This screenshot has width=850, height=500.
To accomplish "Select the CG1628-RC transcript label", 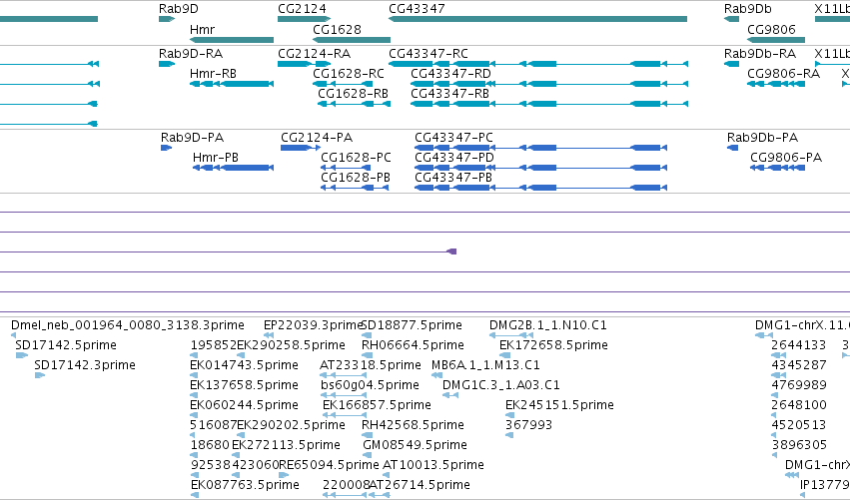I will [x=348, y=74].
